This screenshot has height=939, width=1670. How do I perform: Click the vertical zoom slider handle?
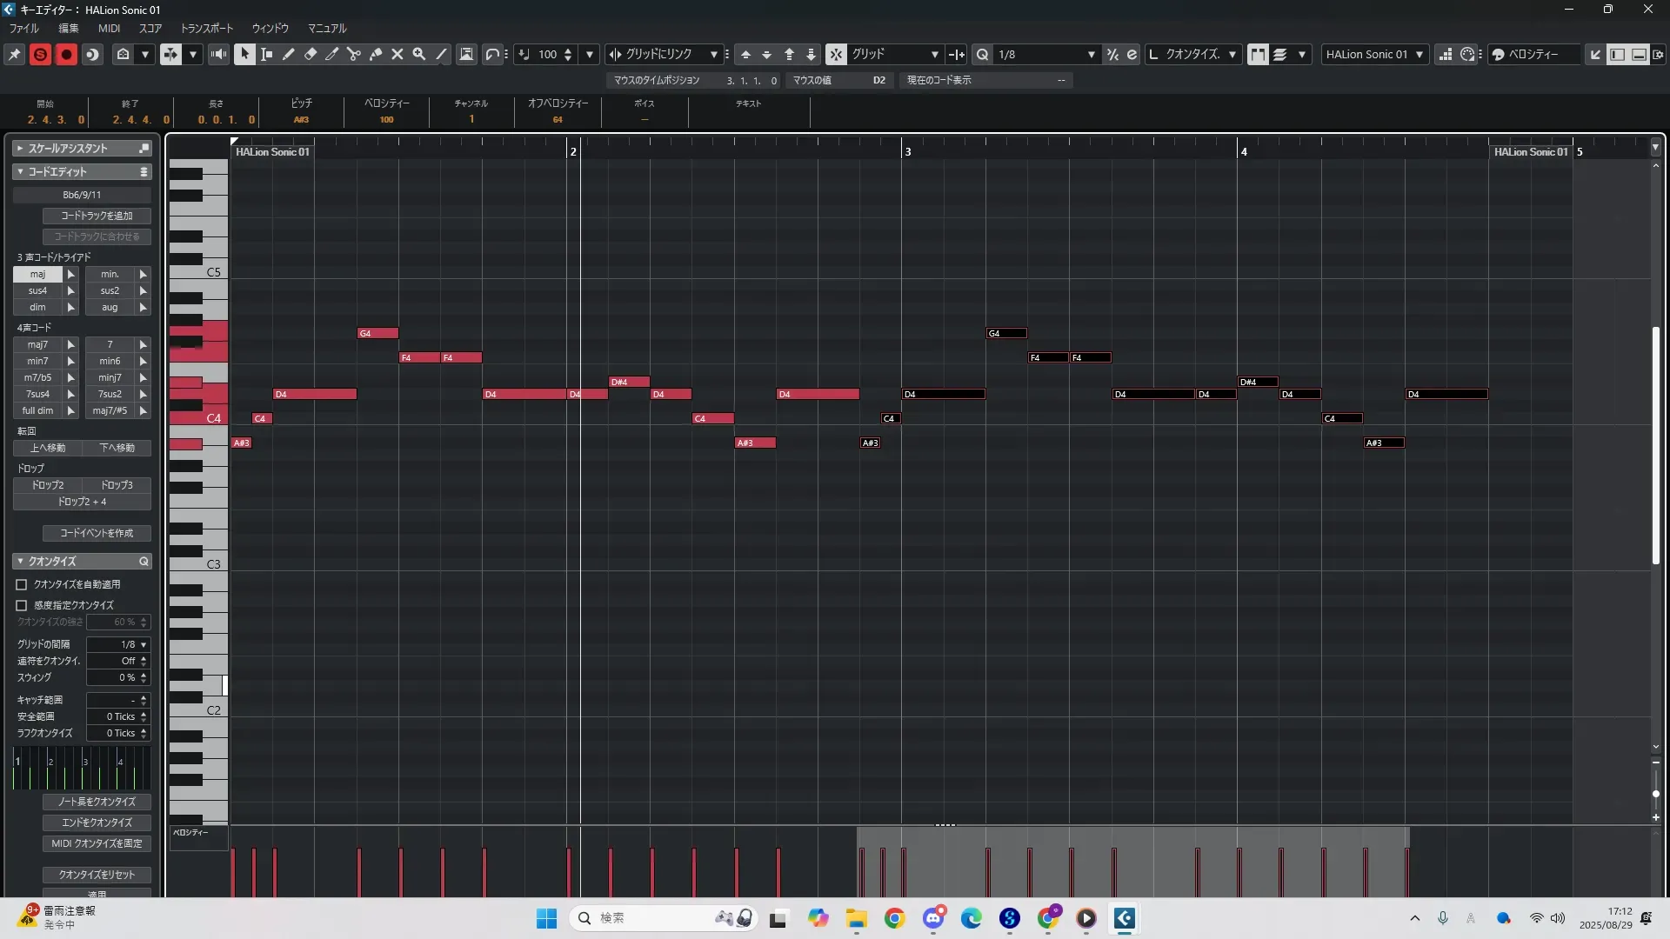tap(1656, 794)
